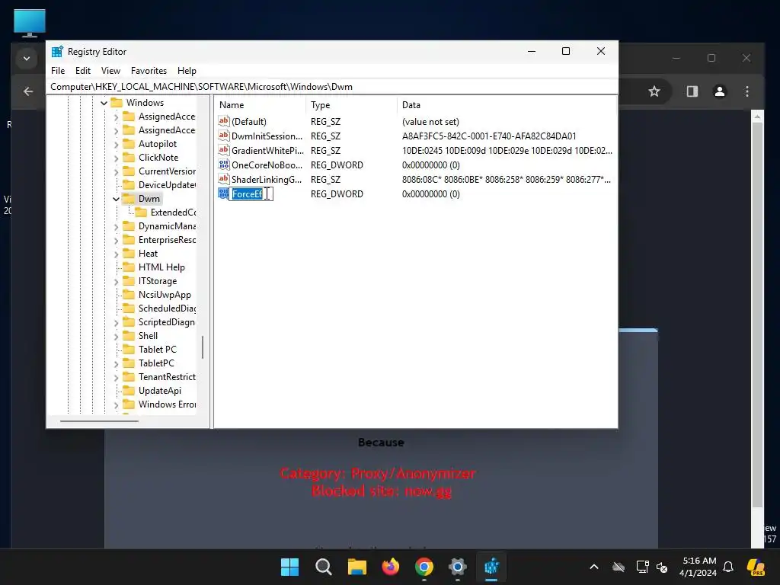Click the registry path address bar

pos(332,87)
